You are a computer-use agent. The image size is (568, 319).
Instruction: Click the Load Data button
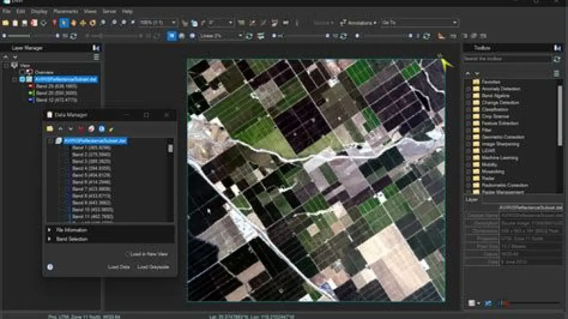118,267
